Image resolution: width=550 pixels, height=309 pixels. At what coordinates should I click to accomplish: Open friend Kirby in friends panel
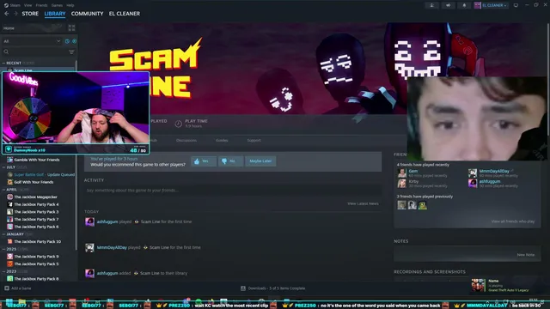[x=413, y=181]
